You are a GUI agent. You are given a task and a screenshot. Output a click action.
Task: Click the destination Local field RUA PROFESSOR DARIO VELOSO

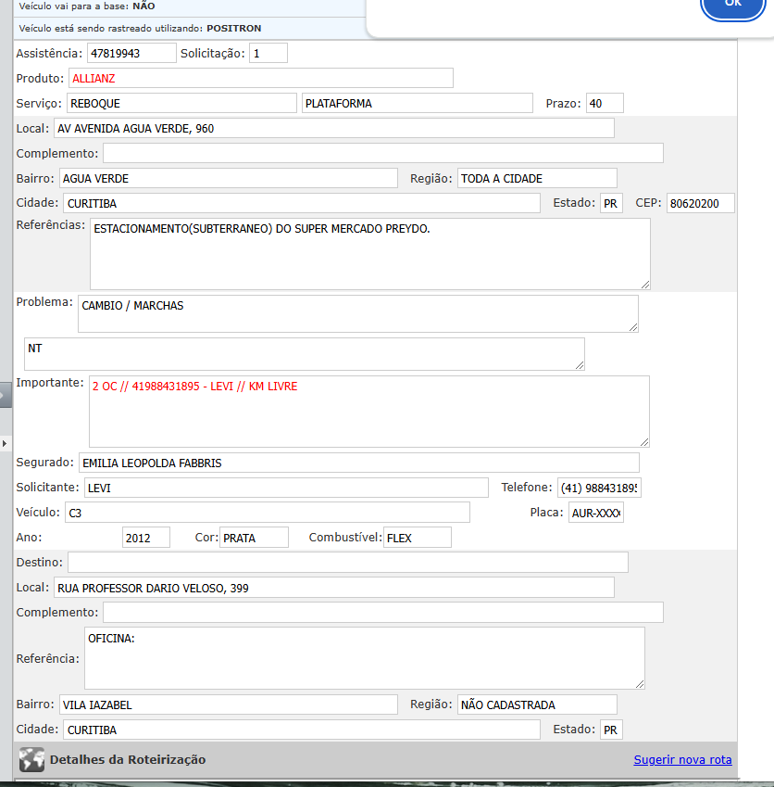coord(334,588)
